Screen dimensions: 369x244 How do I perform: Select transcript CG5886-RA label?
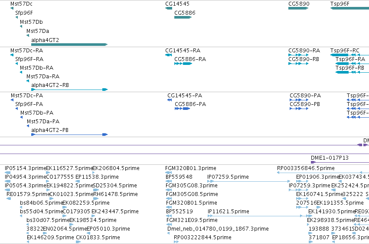(190, 59)
